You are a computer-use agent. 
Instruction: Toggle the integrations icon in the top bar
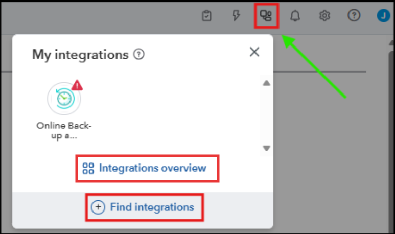coord(266,16)
